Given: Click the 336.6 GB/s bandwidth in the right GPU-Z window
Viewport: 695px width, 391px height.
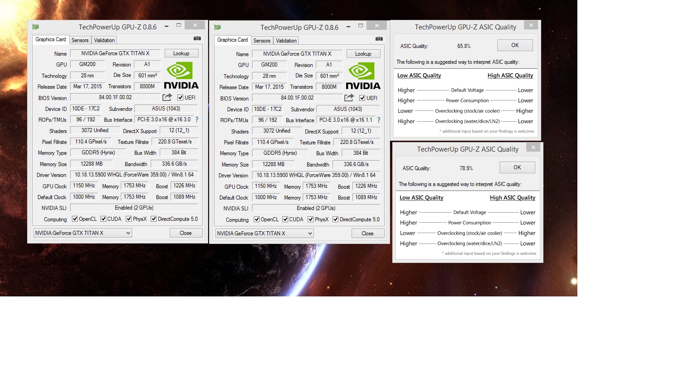Looking at the screenshot, I should click(x=357, y=164).
